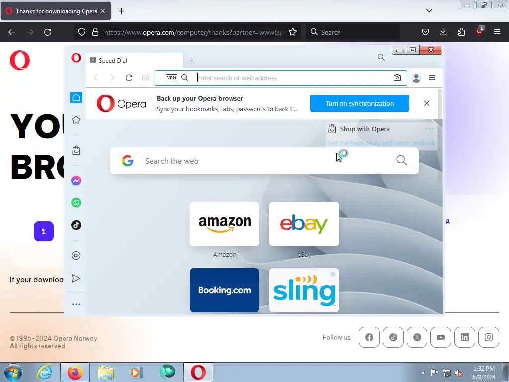Open TikTok in Opera sidebar

point(76,225)
